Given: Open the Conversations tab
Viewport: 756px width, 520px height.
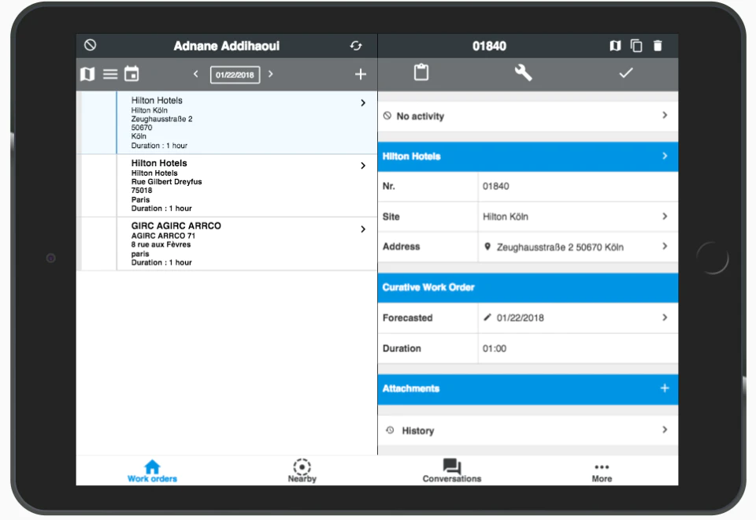Looking at the screenshot, I should (452, 471).
